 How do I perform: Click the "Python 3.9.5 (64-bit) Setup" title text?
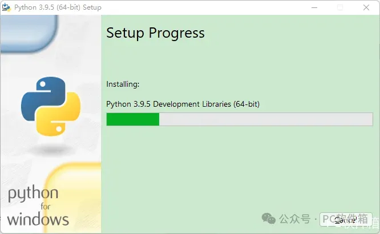(57, 7)
